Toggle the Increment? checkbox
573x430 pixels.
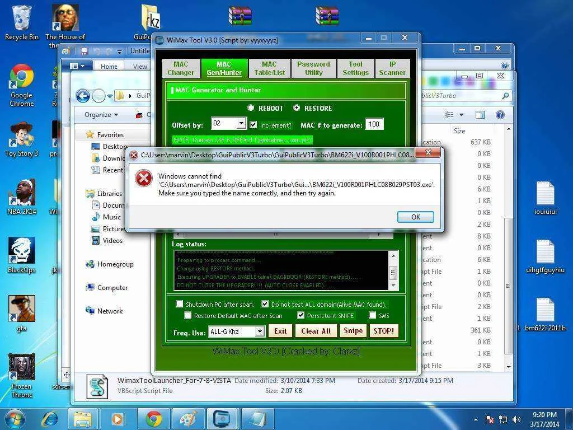point(253,125)
